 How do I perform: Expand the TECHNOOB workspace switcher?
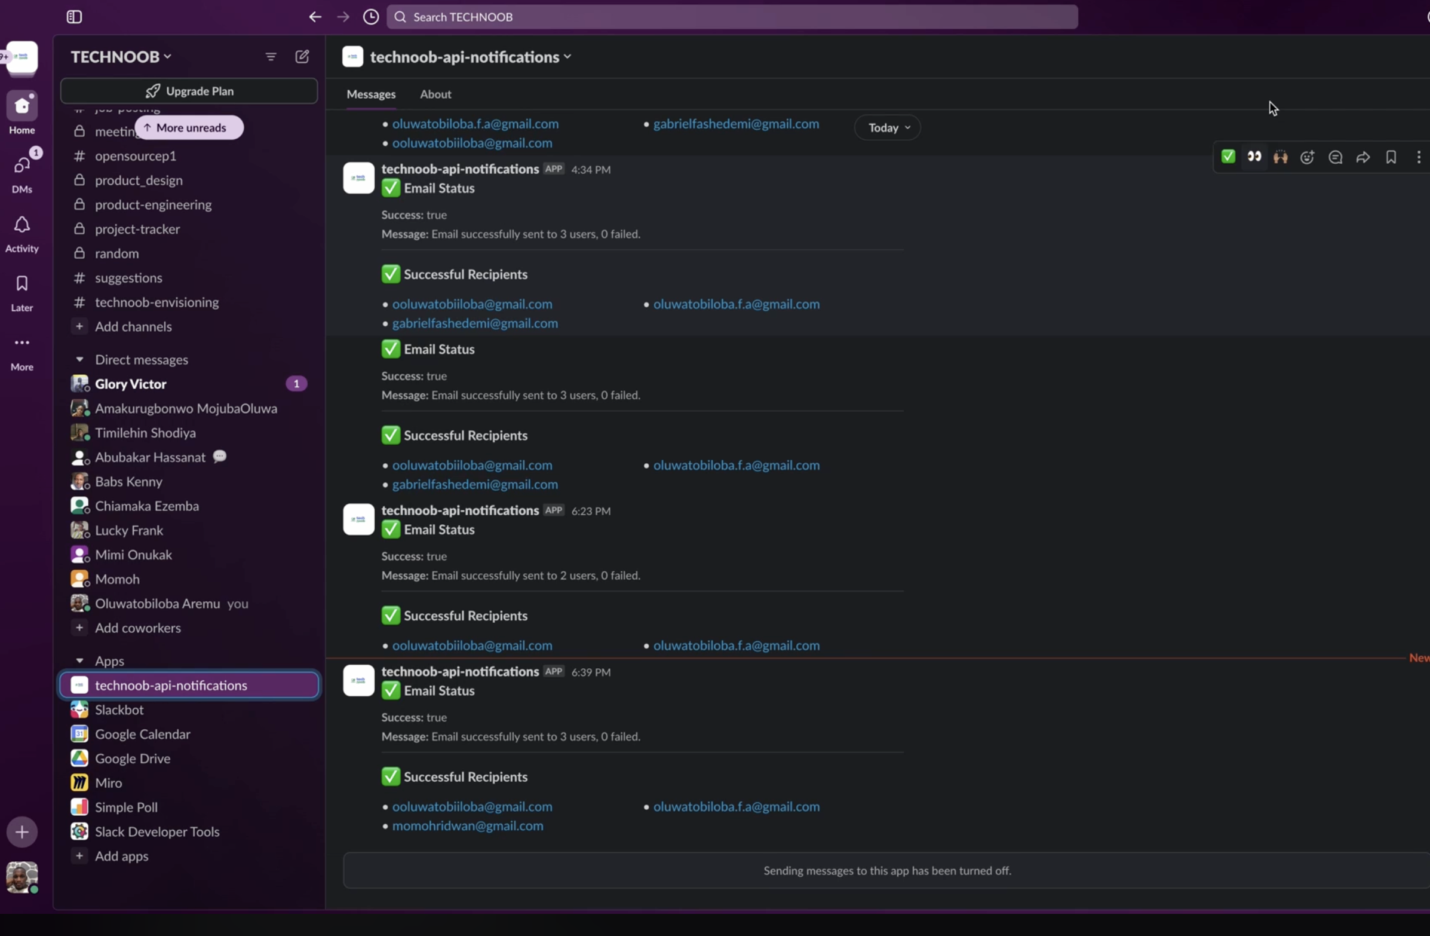click(x=120, y=57)
